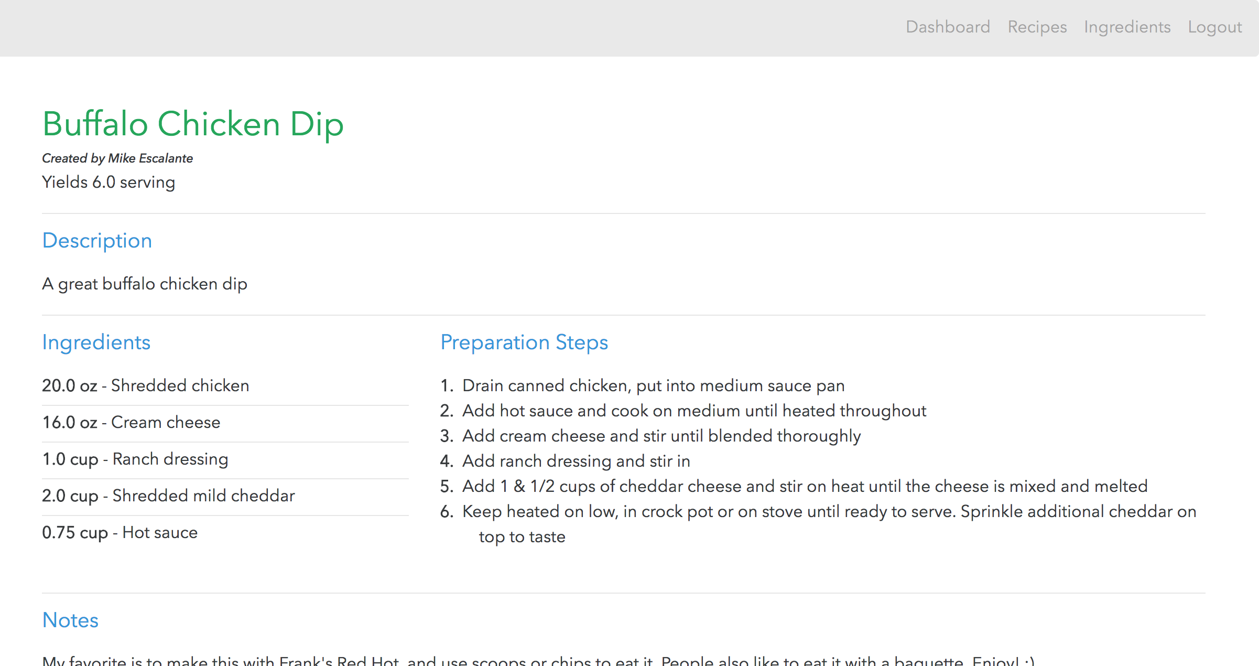Click step 5 about cheddar cheese cups

tap(805, 487)
